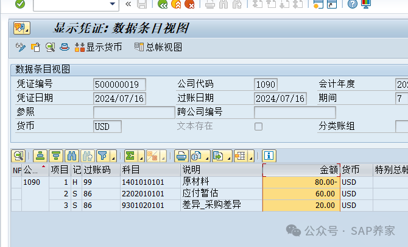Click the green Back arrow icon
The width and height of the screenshot is (408, 247).
[x=163, y=4]
